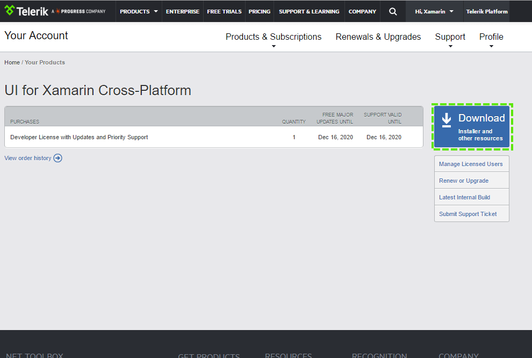The height and width of the screenshot is (358, 532).
Task: Click the download arrow icon
Action: point(447,120)
